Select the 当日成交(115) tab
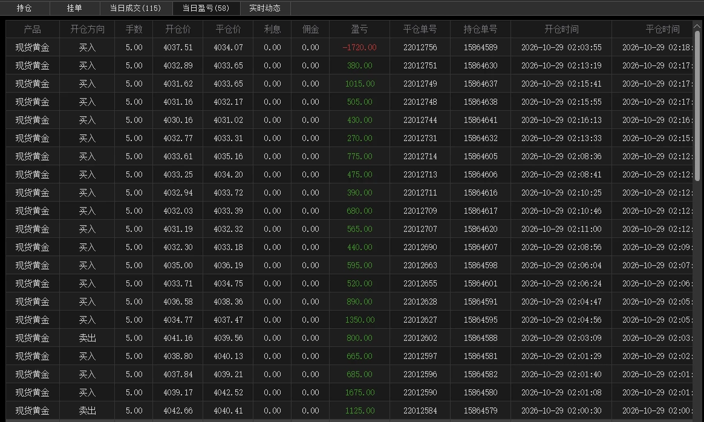Image resolution: width=704 pixels, height=422 pixels. [135, 8]
